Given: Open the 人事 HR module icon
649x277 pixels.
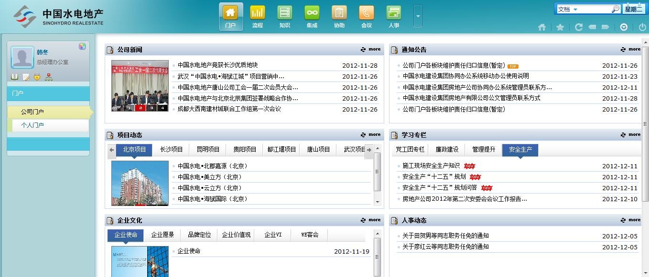Looking at the screenshot, I should click(394, 17).
